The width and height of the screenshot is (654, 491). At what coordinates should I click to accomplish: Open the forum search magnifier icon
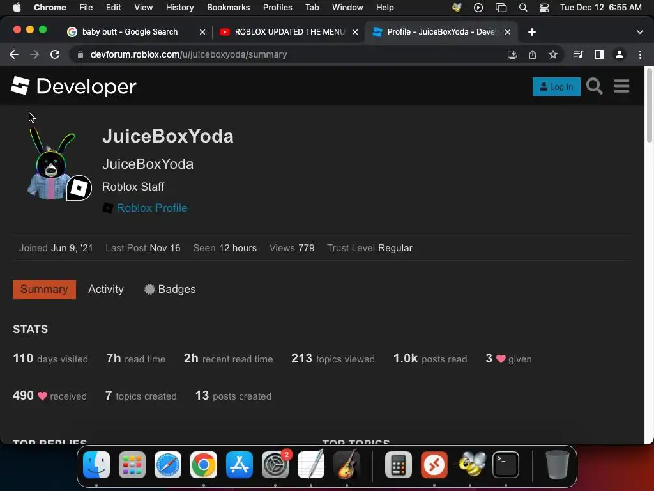[594, 86]
